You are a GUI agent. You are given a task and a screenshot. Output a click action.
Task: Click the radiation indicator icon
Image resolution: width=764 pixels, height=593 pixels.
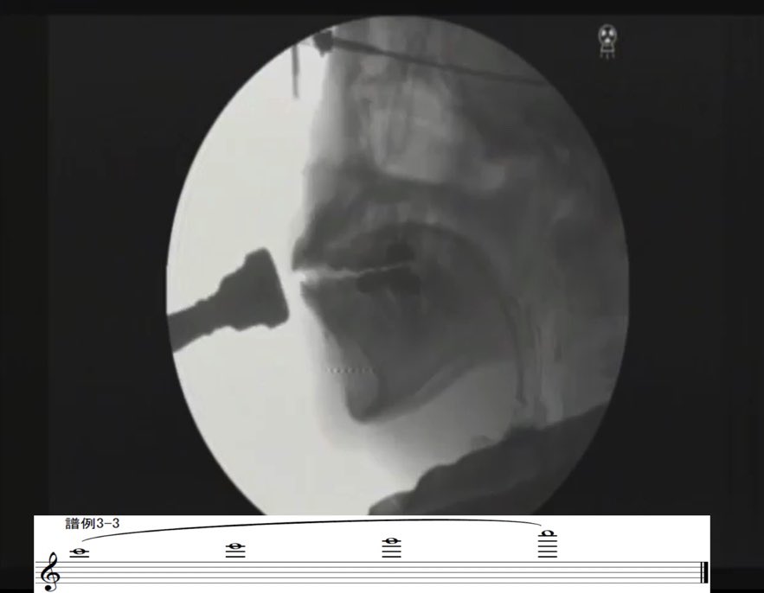607,41
